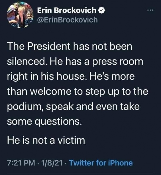Tap the line 'The President has not been'

(70, 46)
